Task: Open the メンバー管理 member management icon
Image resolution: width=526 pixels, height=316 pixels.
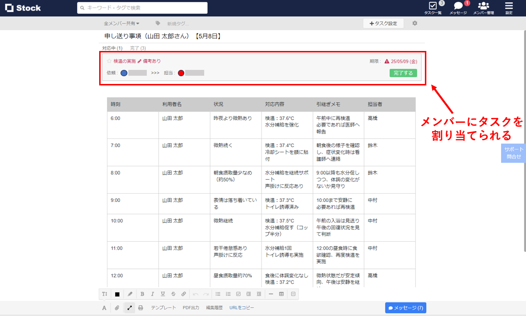Action: click(483, 7)
